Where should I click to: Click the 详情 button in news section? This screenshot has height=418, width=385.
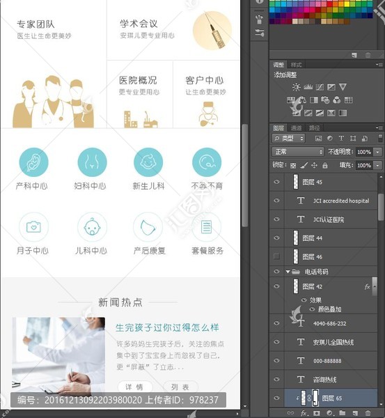134,387
